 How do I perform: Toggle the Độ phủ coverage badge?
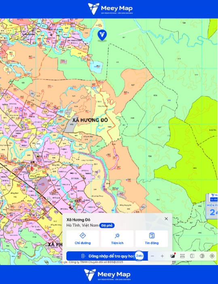point(107,225)
